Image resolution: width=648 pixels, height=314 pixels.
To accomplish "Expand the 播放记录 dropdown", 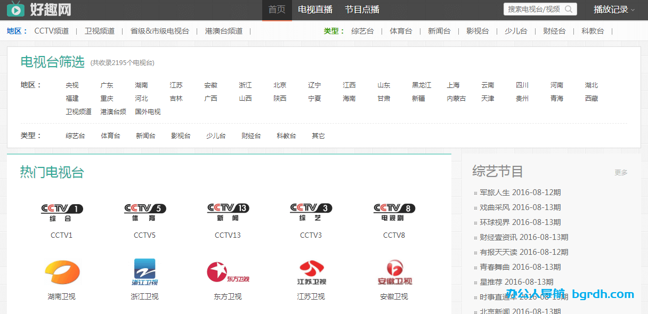I will pos(614,10).
